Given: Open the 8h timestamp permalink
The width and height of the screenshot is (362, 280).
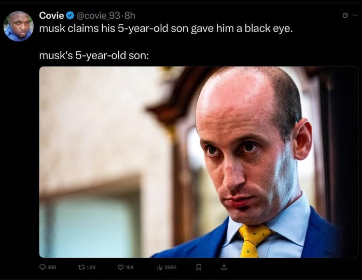Looking at the screenshot, I should 130,16.
